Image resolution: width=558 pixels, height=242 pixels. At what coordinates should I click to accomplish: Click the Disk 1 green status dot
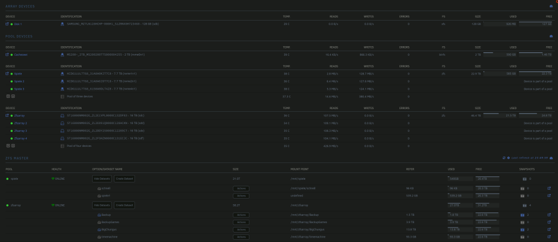click(x=12, y=24)
